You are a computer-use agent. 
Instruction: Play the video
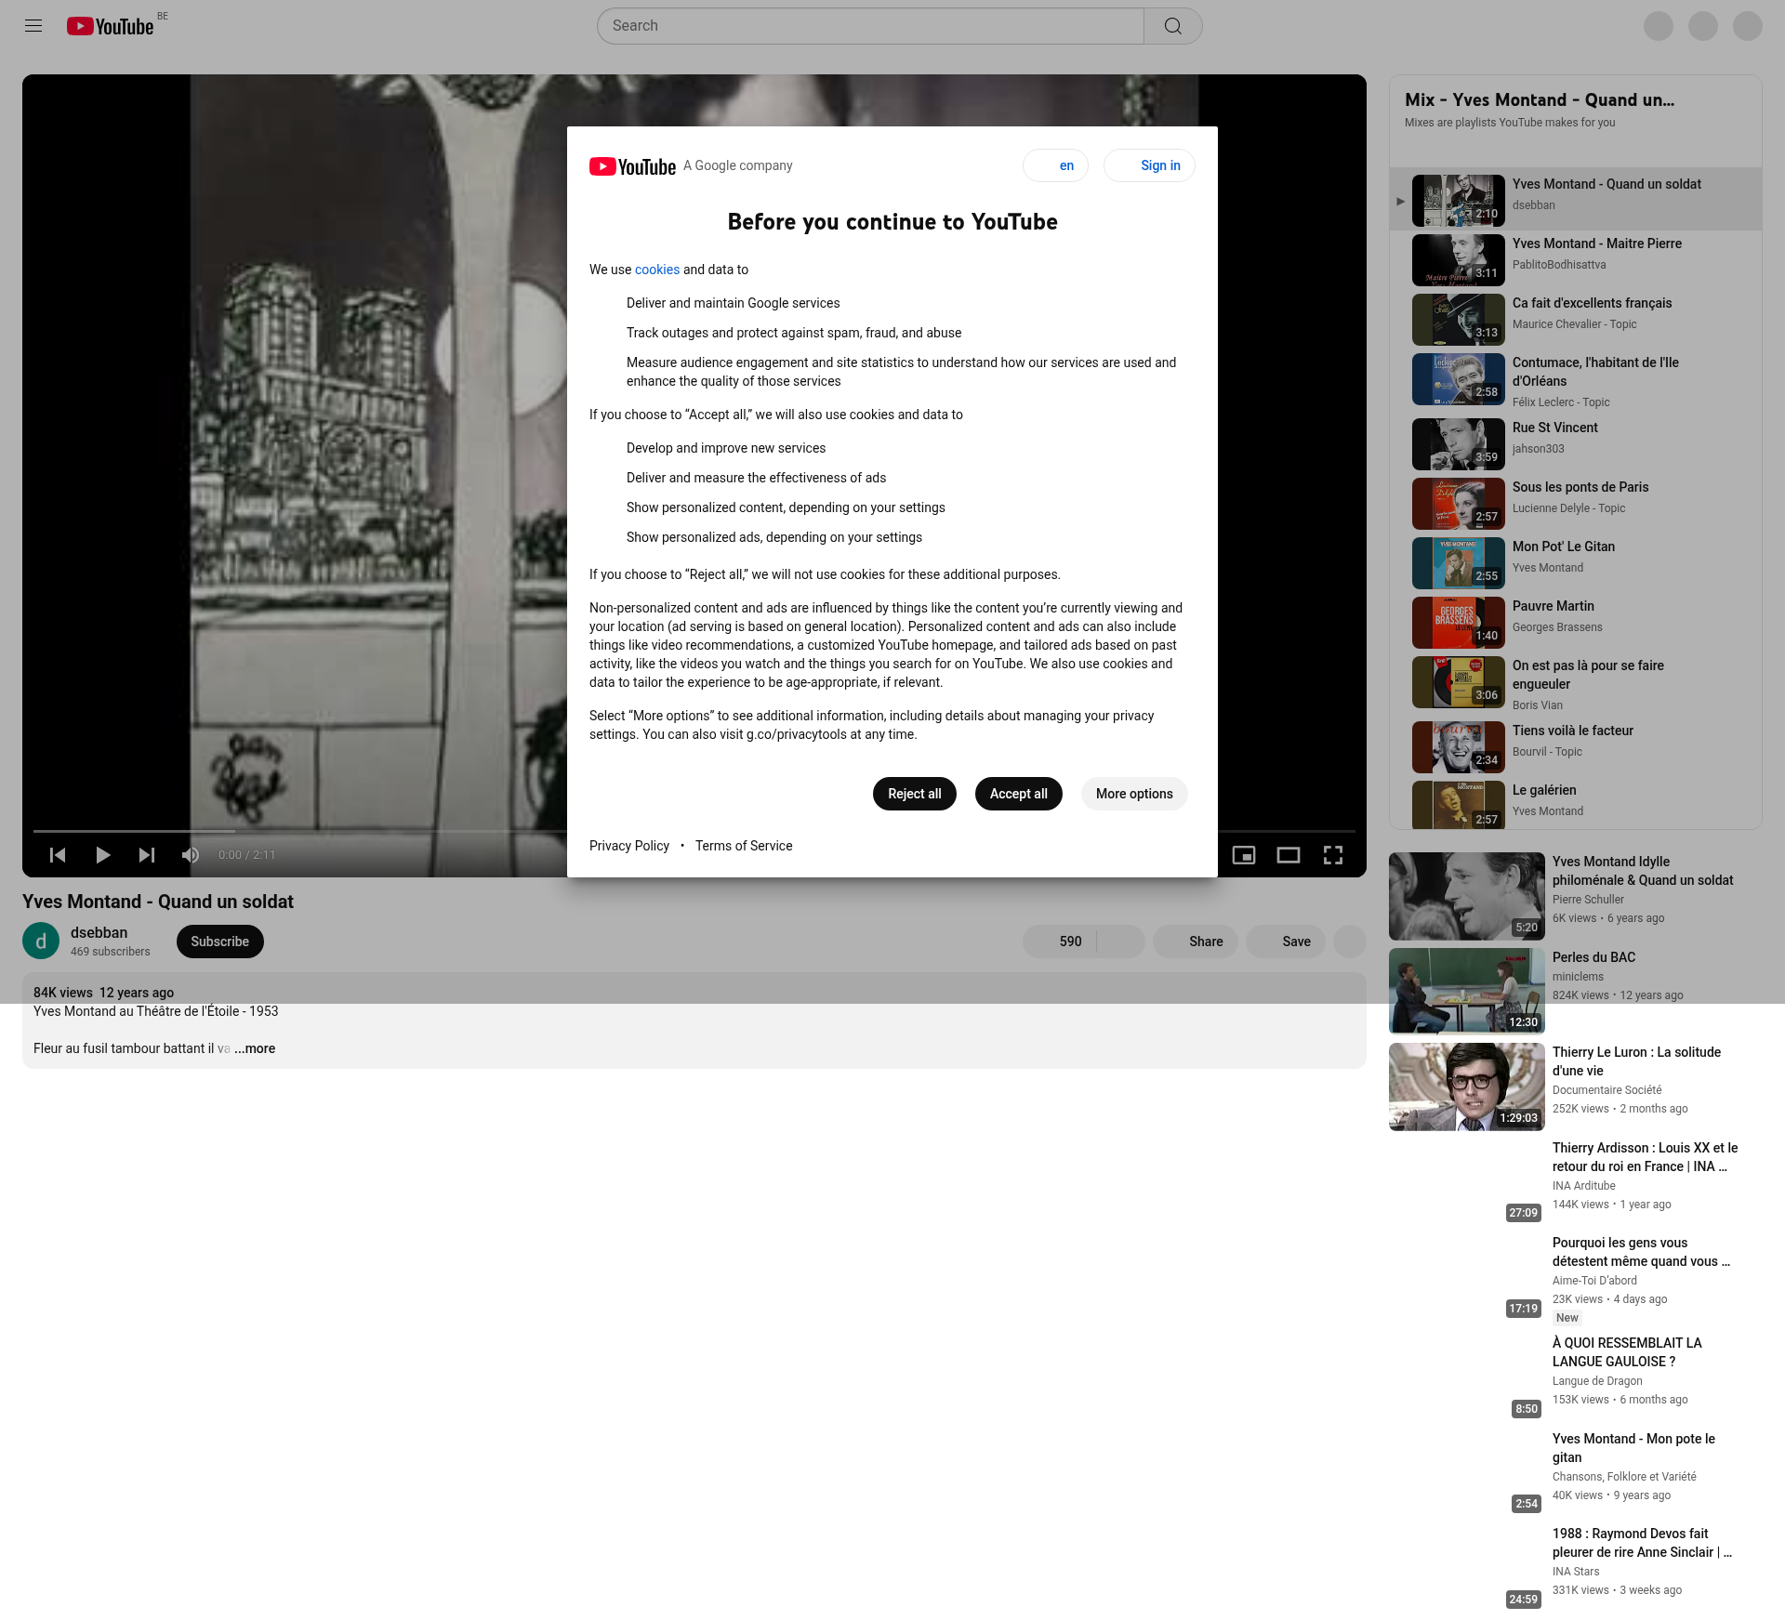pyautogui.click(x=102, y=855)
